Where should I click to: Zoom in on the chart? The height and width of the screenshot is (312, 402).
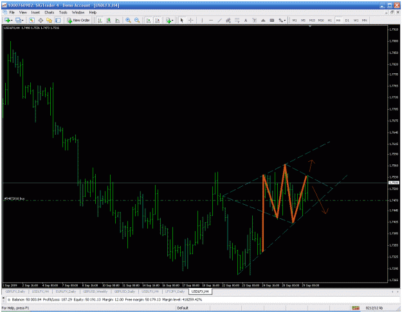(128, 20)
